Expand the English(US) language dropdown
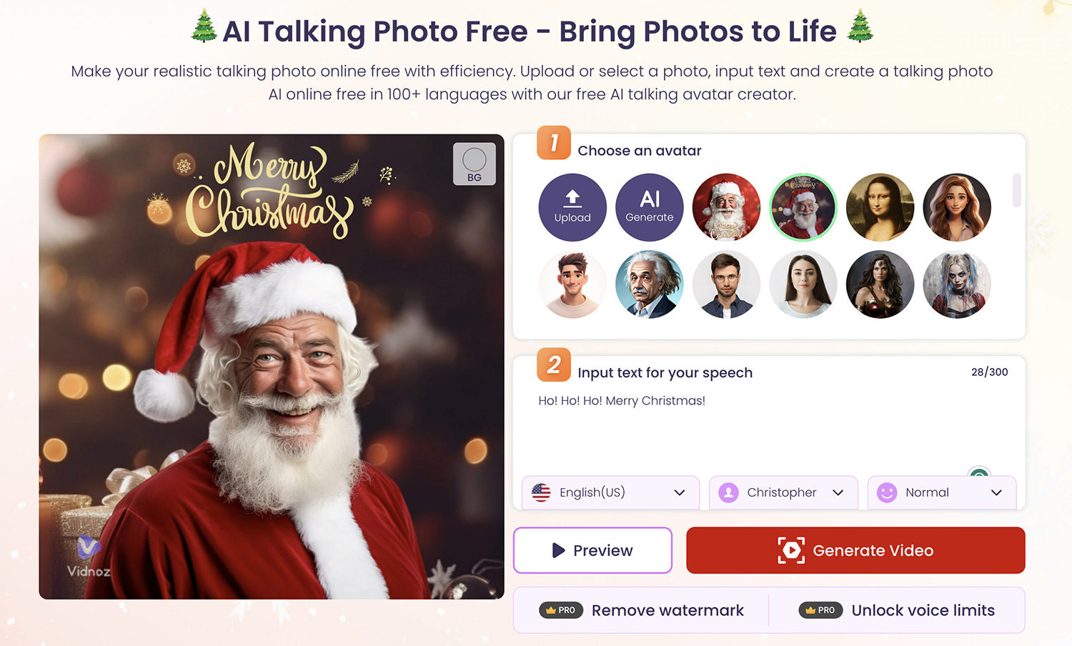Image resolution: width=1072 pixels, height=646 pixels. [610, 492]
